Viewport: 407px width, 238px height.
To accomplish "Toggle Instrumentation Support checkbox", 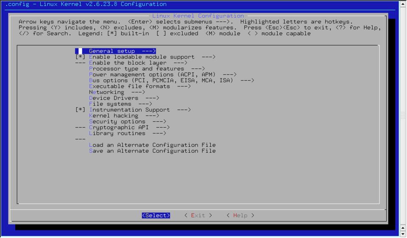I will (x=80, y=109).
